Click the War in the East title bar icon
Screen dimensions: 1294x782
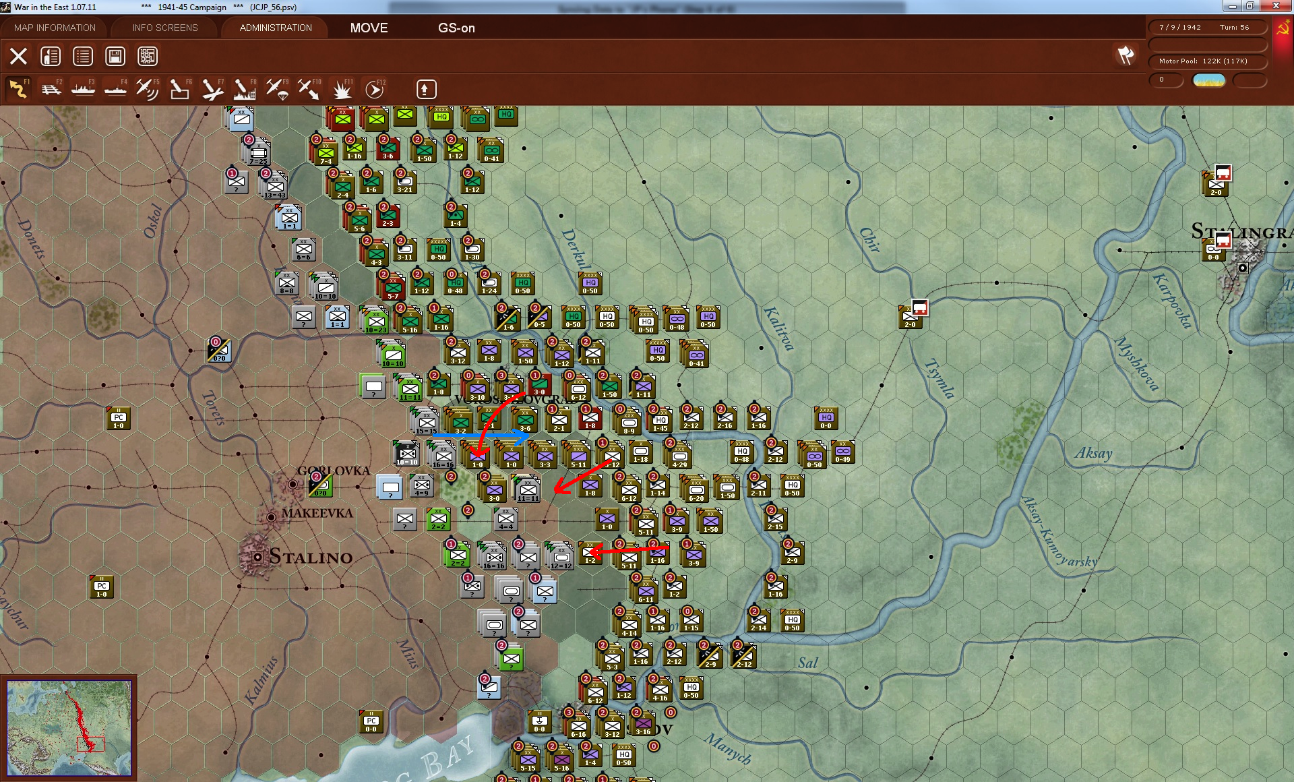click(6, 7)
